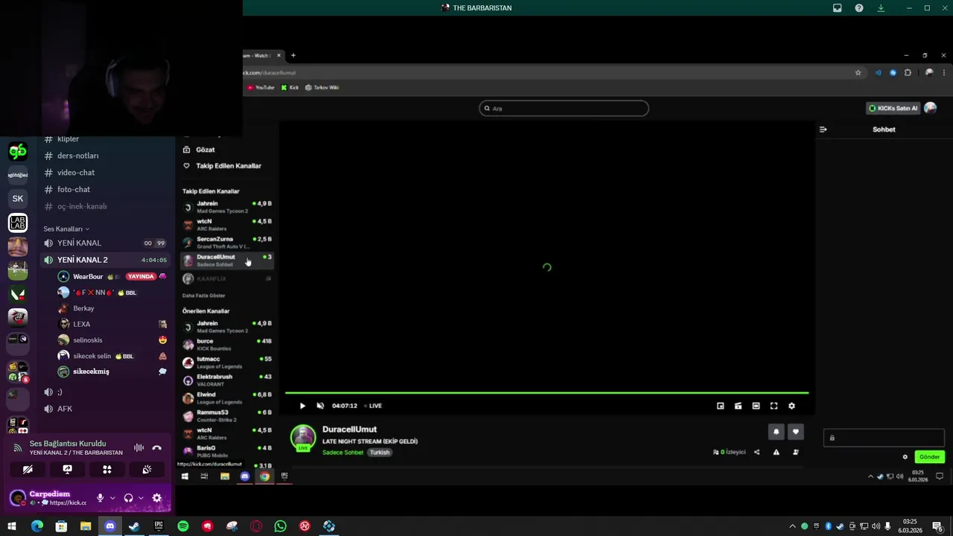Viewport: 953px width, 536px height.
Task: Share your screen in Discord voice panel
Action: coord(67,470)
